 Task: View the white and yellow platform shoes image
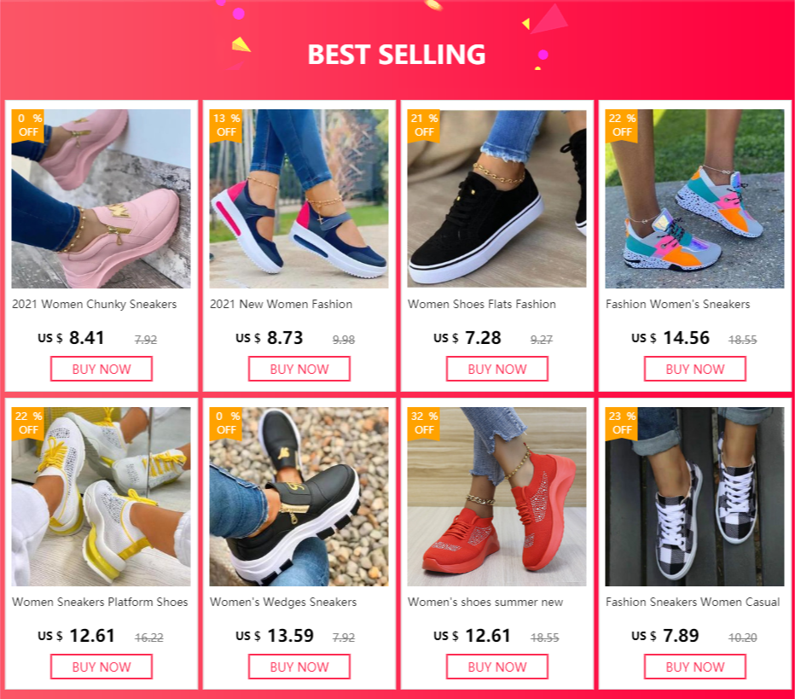pyautogui.click(x=102, y=497)
